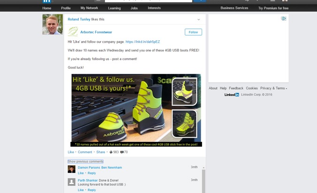Open the About footer link
This screenshot has height=193, width=317.
click(x=213, y=88)
